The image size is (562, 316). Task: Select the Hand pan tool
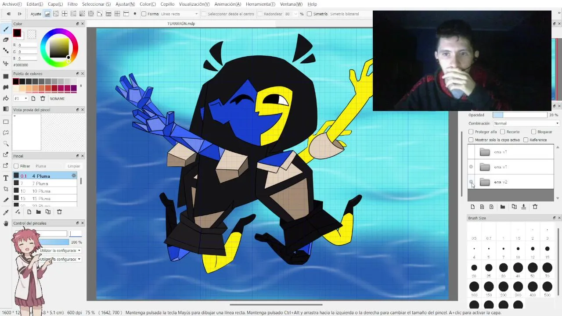coord(6,223)
